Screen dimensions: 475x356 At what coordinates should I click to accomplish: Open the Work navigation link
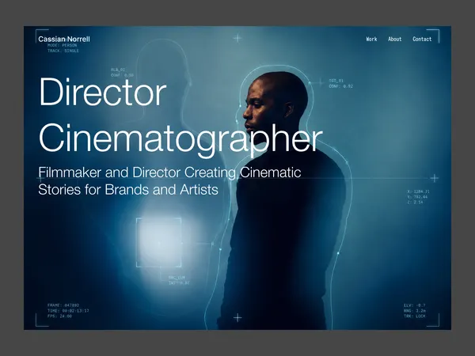coord(371,39)
